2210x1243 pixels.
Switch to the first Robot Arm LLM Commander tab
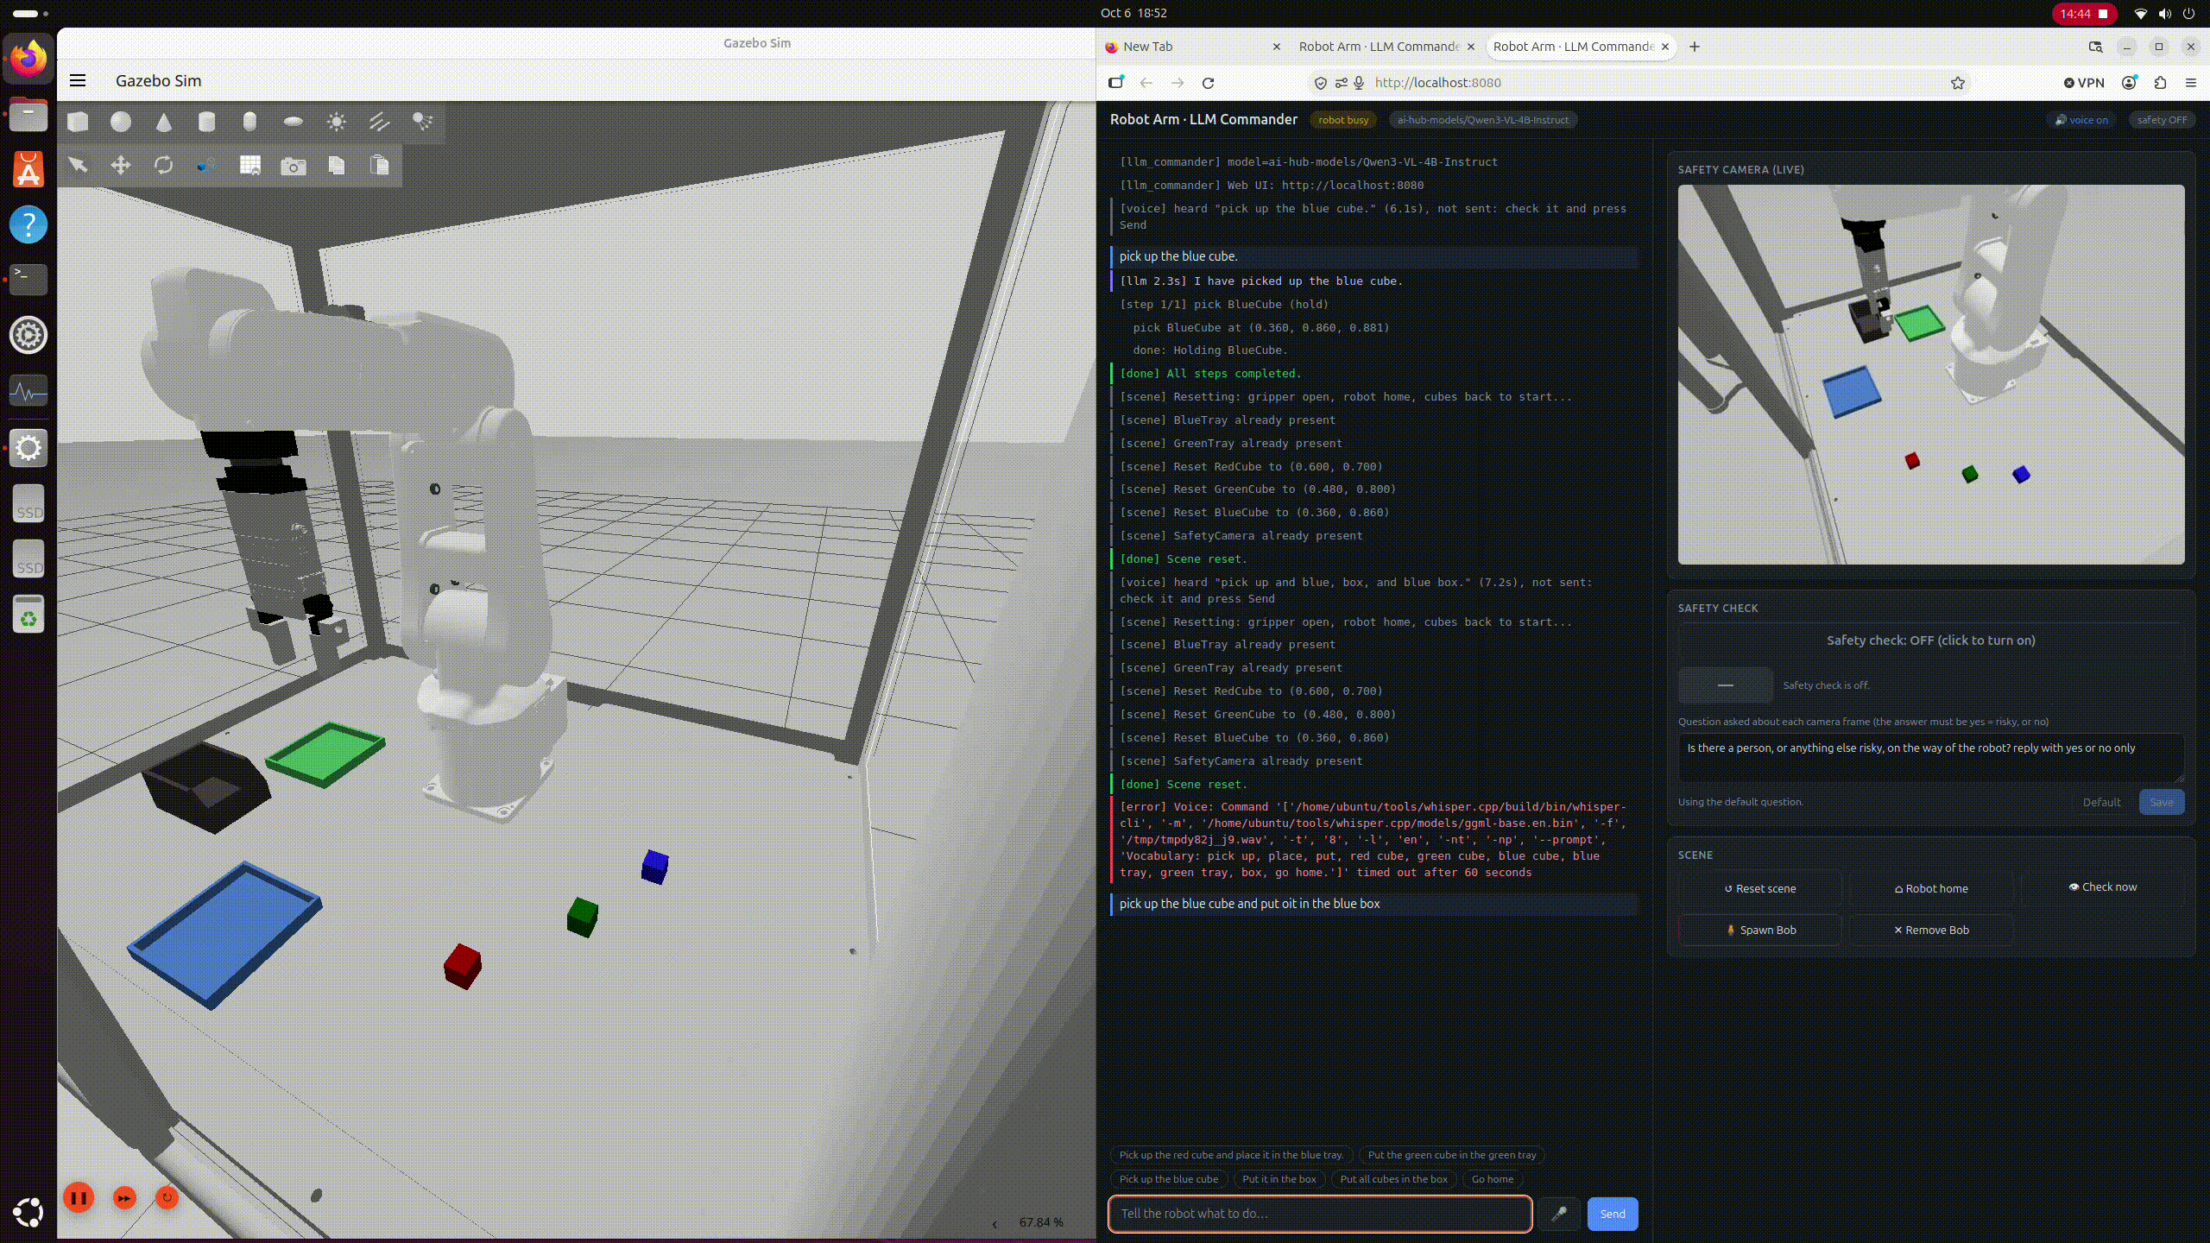[1386, 47]
